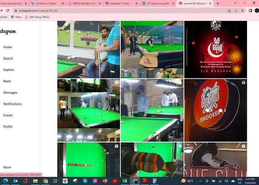Open Wikipedia app in the taskbar
Viewport: 259px width, 185px height.
click(65, 181)
